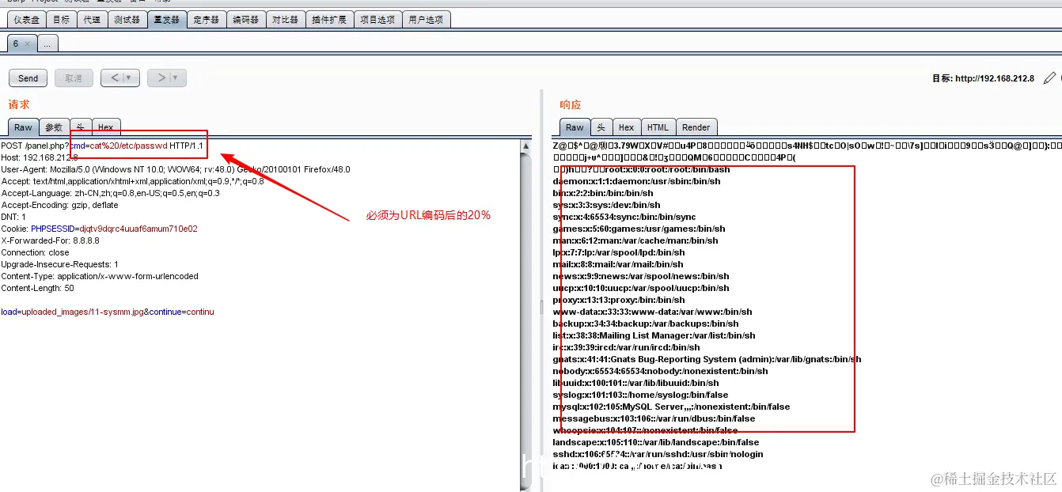Switch to the response Hex tab
This screenshot has height=492, width=1062.
point(626,127)
